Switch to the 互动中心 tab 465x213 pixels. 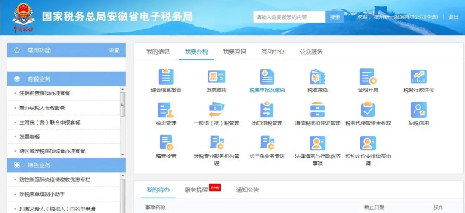pyautogui.click(x=273, y=52)
